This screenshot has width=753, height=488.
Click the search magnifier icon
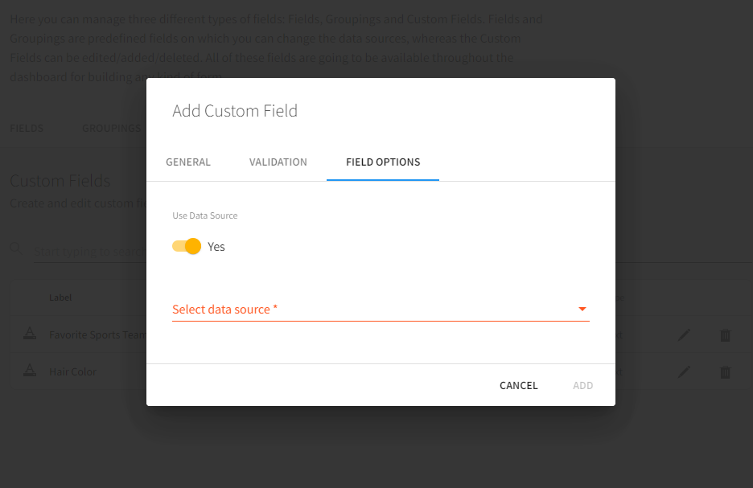[x=15, y=248]
